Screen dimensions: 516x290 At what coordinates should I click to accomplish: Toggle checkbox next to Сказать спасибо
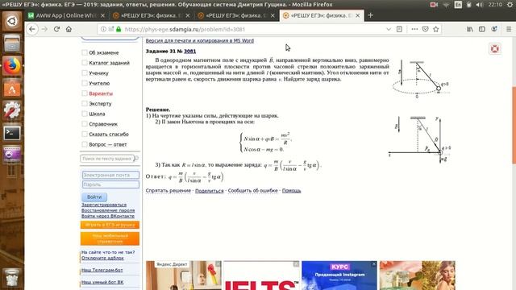(85, 135)
